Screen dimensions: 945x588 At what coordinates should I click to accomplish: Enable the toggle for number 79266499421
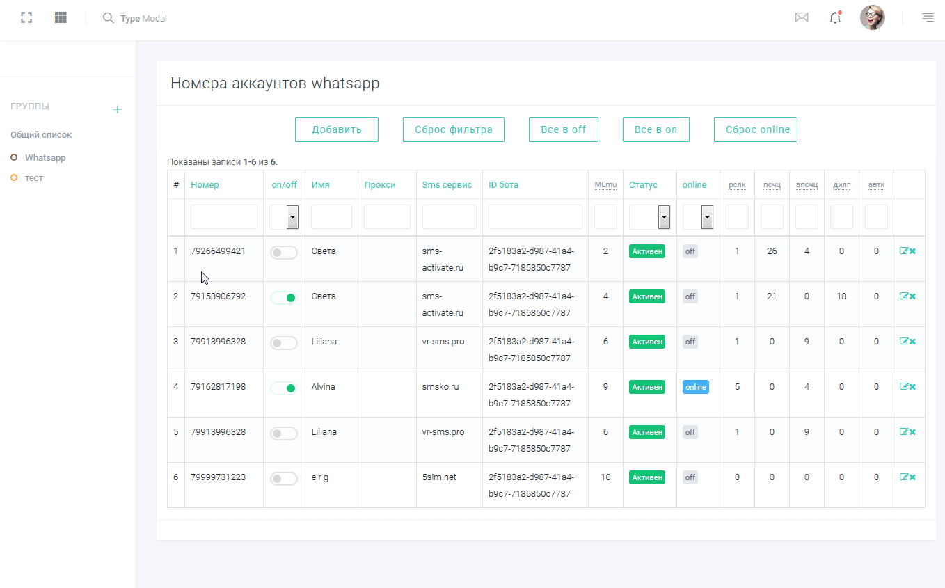284,253
